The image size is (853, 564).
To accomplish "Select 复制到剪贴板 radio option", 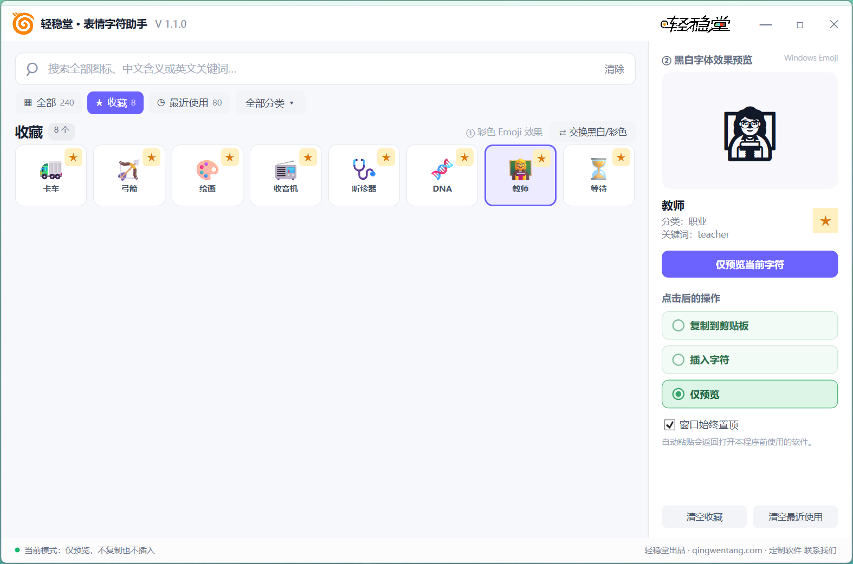I will (749, 325).
